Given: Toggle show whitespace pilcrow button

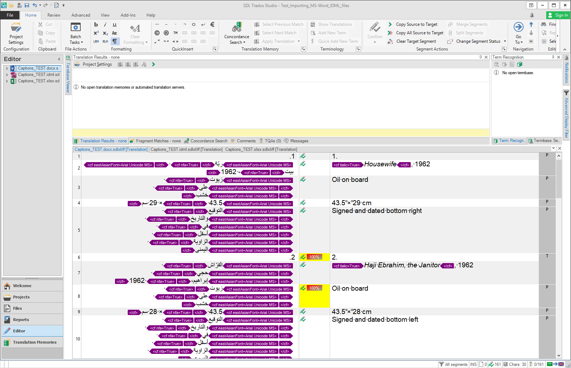Looking at the screenshot, I should [x=114, y=41].
